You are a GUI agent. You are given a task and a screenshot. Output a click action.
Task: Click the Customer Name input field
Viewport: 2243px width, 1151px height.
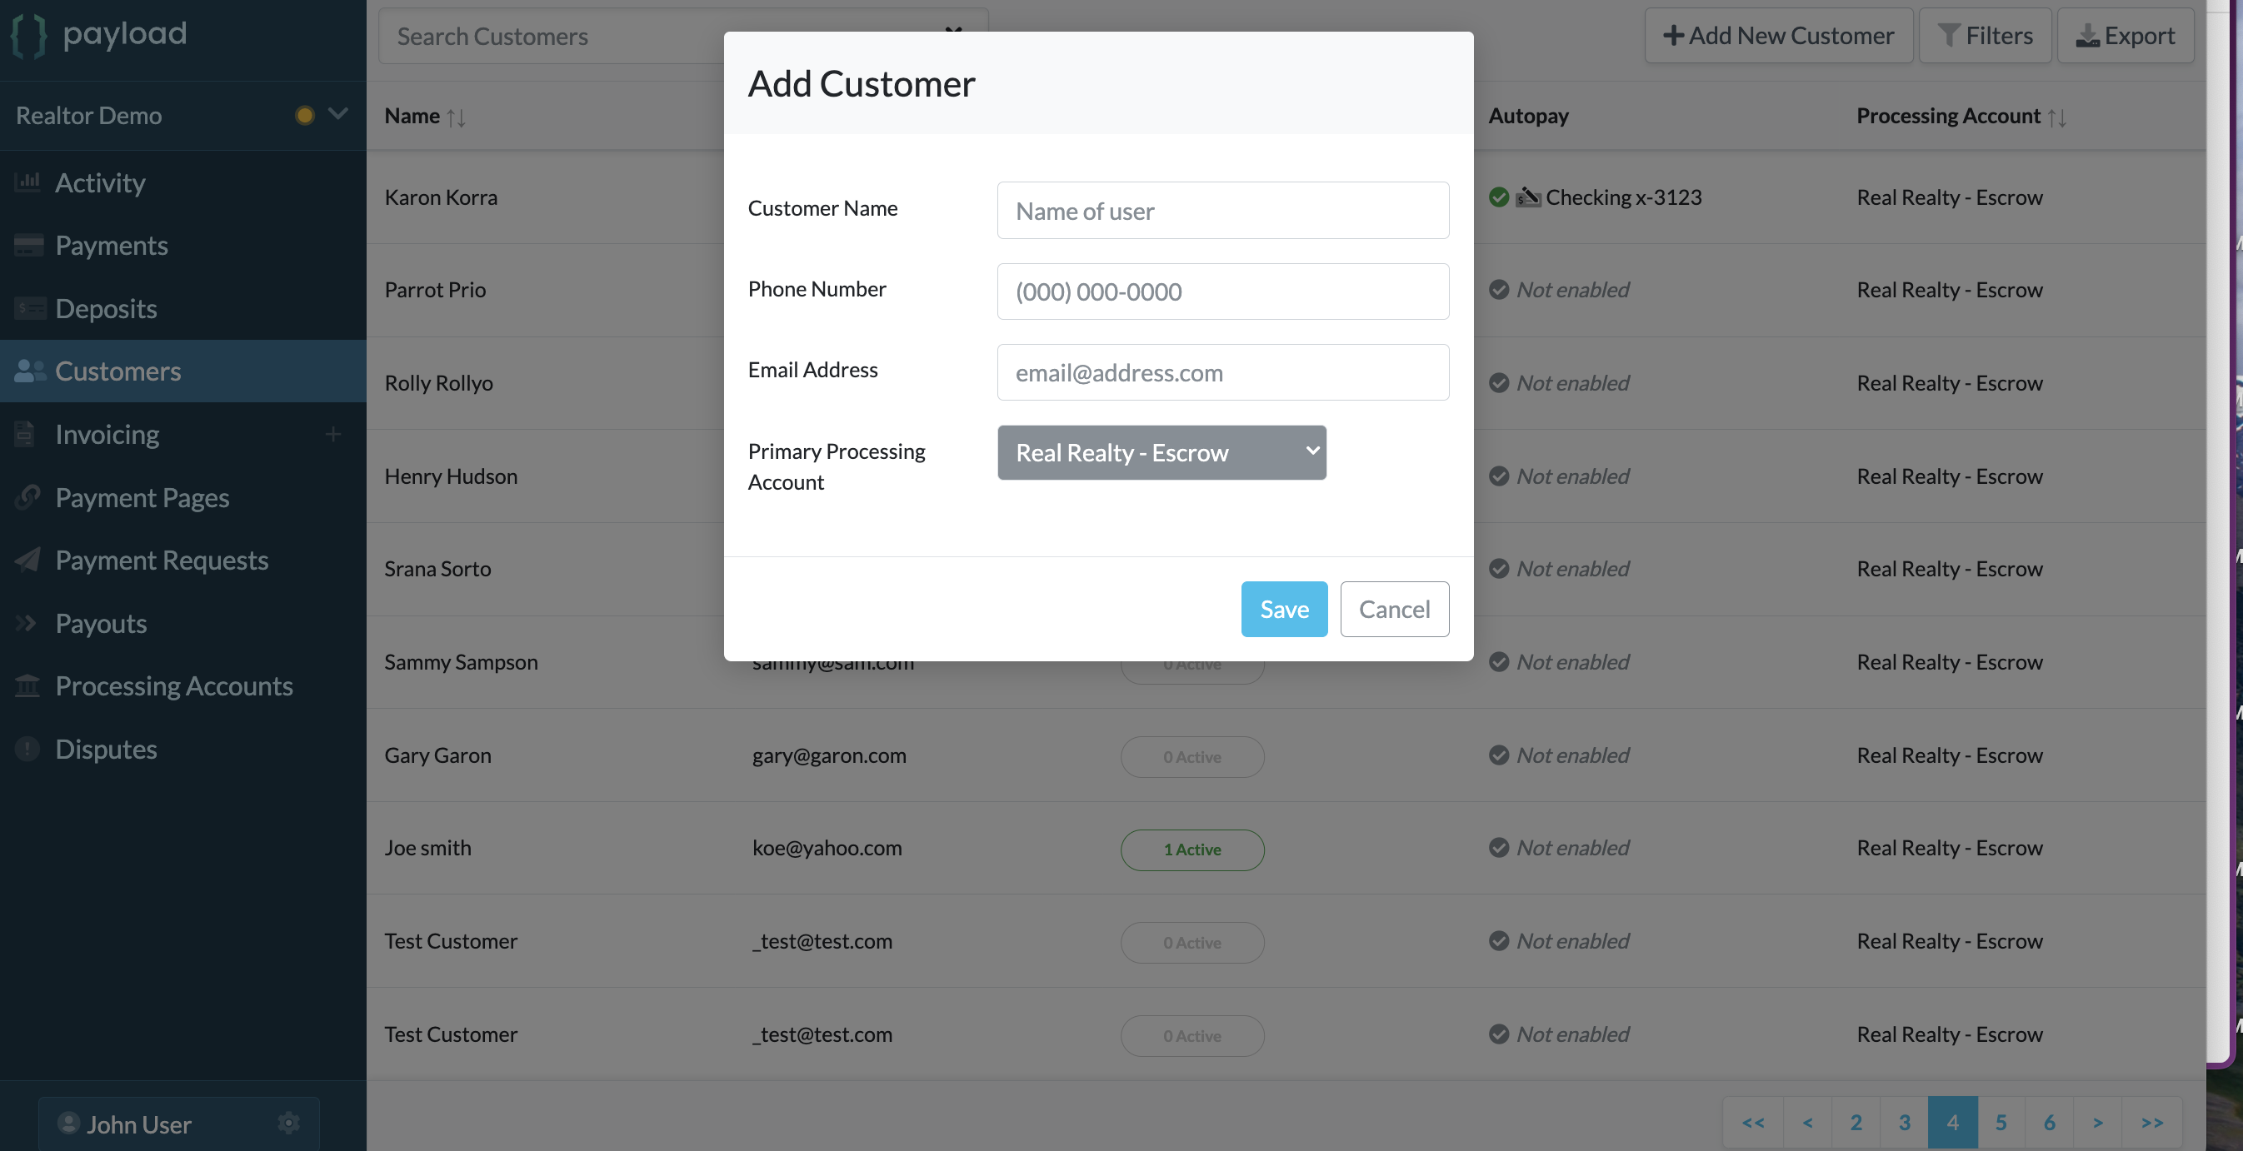[1222, 211]
